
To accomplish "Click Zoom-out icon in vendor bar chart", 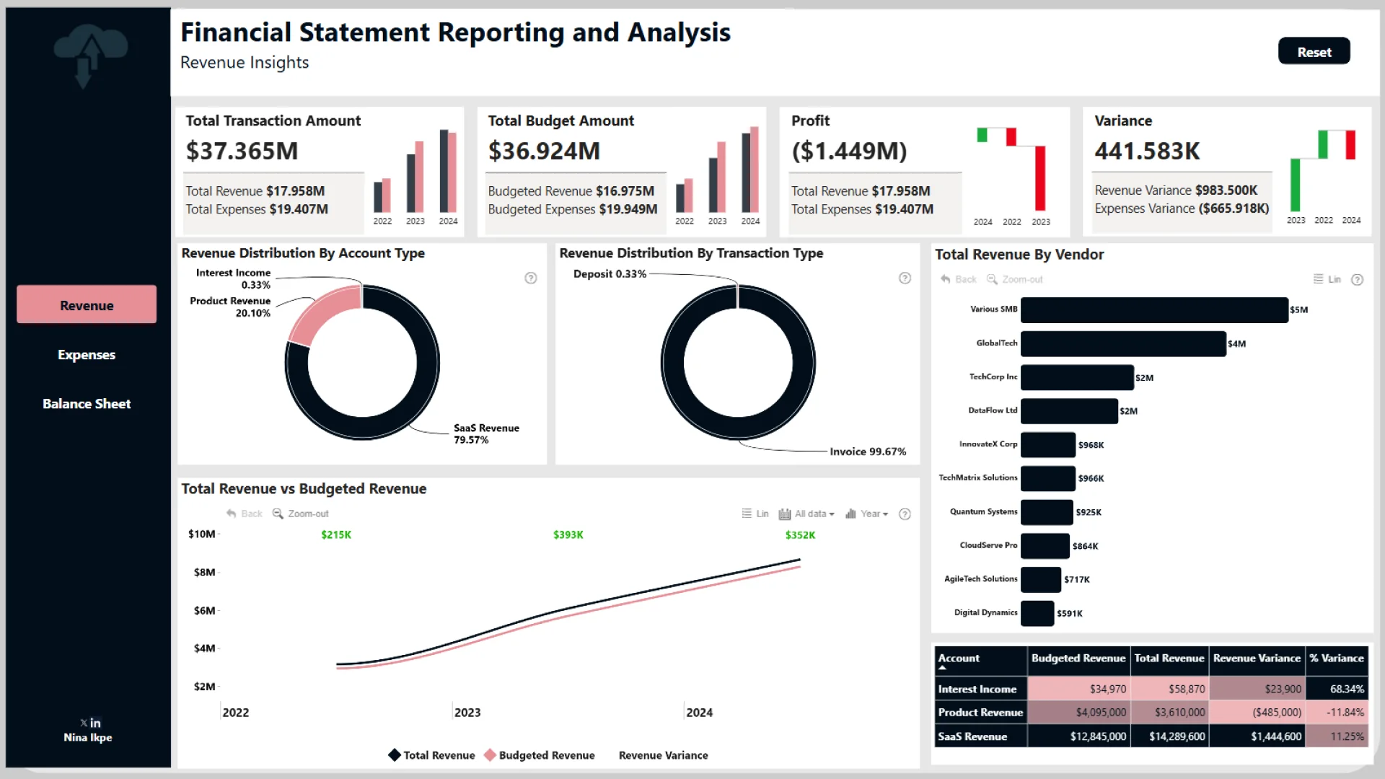I will point(992,279).
